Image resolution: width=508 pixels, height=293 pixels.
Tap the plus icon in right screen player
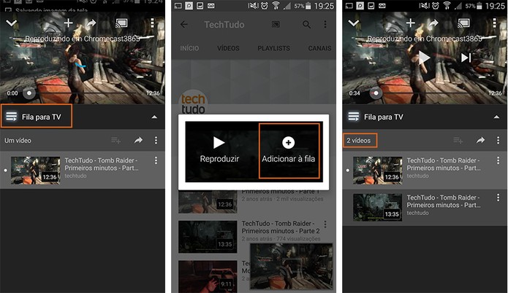pos(411,23)
